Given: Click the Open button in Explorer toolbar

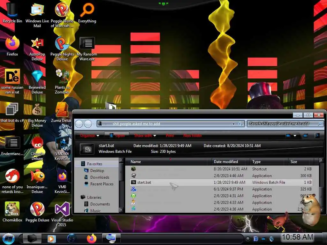Looking at the screenshot, I should click(x=117, y=136).
